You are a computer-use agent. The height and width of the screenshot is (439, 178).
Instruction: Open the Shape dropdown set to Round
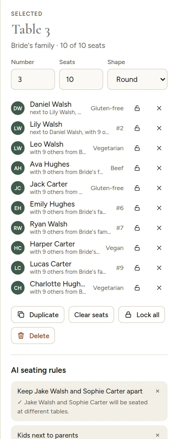(x=138, y=79)
